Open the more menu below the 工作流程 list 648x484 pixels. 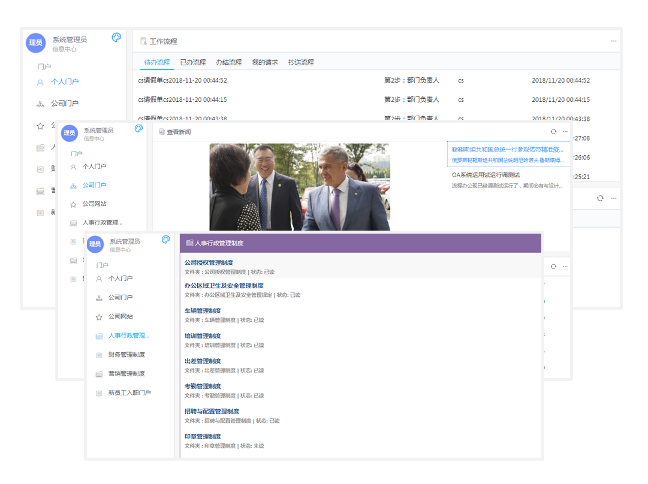click(614, 198)
